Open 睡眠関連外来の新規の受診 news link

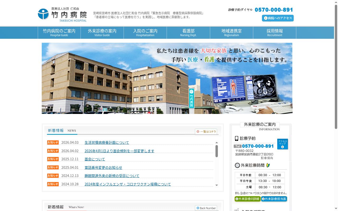[112, 176]
